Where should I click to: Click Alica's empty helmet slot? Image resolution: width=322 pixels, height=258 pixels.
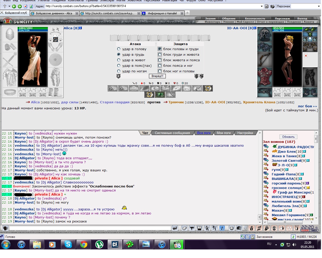tap(10, 34)
